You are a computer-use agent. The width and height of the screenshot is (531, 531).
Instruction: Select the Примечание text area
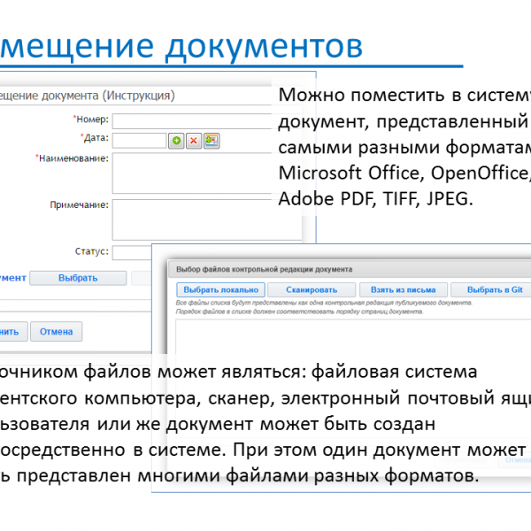[204, 219]
